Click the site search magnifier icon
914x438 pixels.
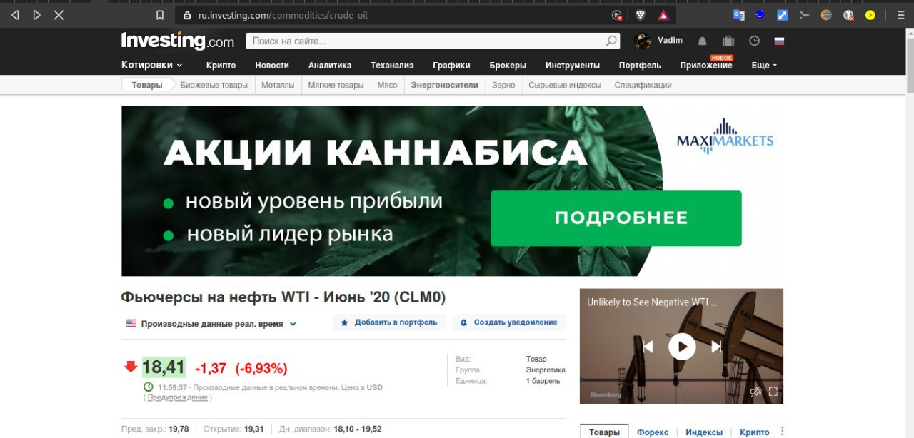[x=611, y=41]
